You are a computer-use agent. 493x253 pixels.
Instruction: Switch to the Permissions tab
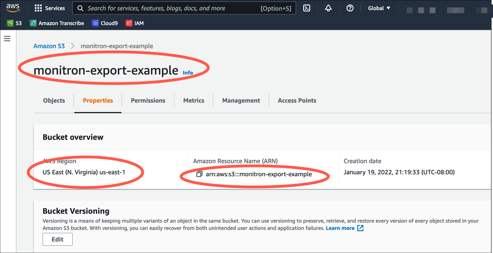click(148, 100)
